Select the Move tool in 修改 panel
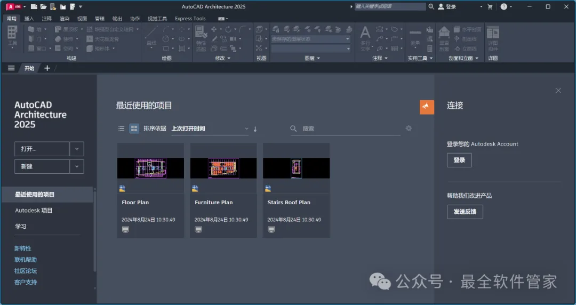576x305 pixels. pos(214,29)
